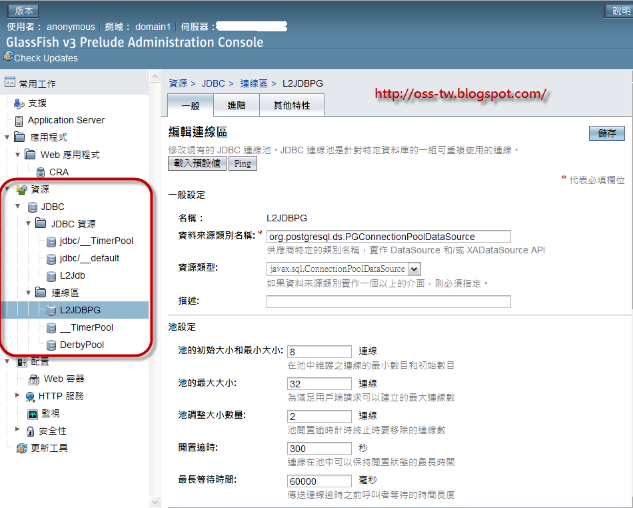Click the 最長等待時間 milliseconds field

click(319, 481)
